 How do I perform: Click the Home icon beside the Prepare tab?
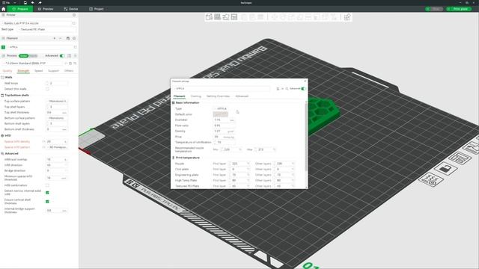tap(4, 9)
